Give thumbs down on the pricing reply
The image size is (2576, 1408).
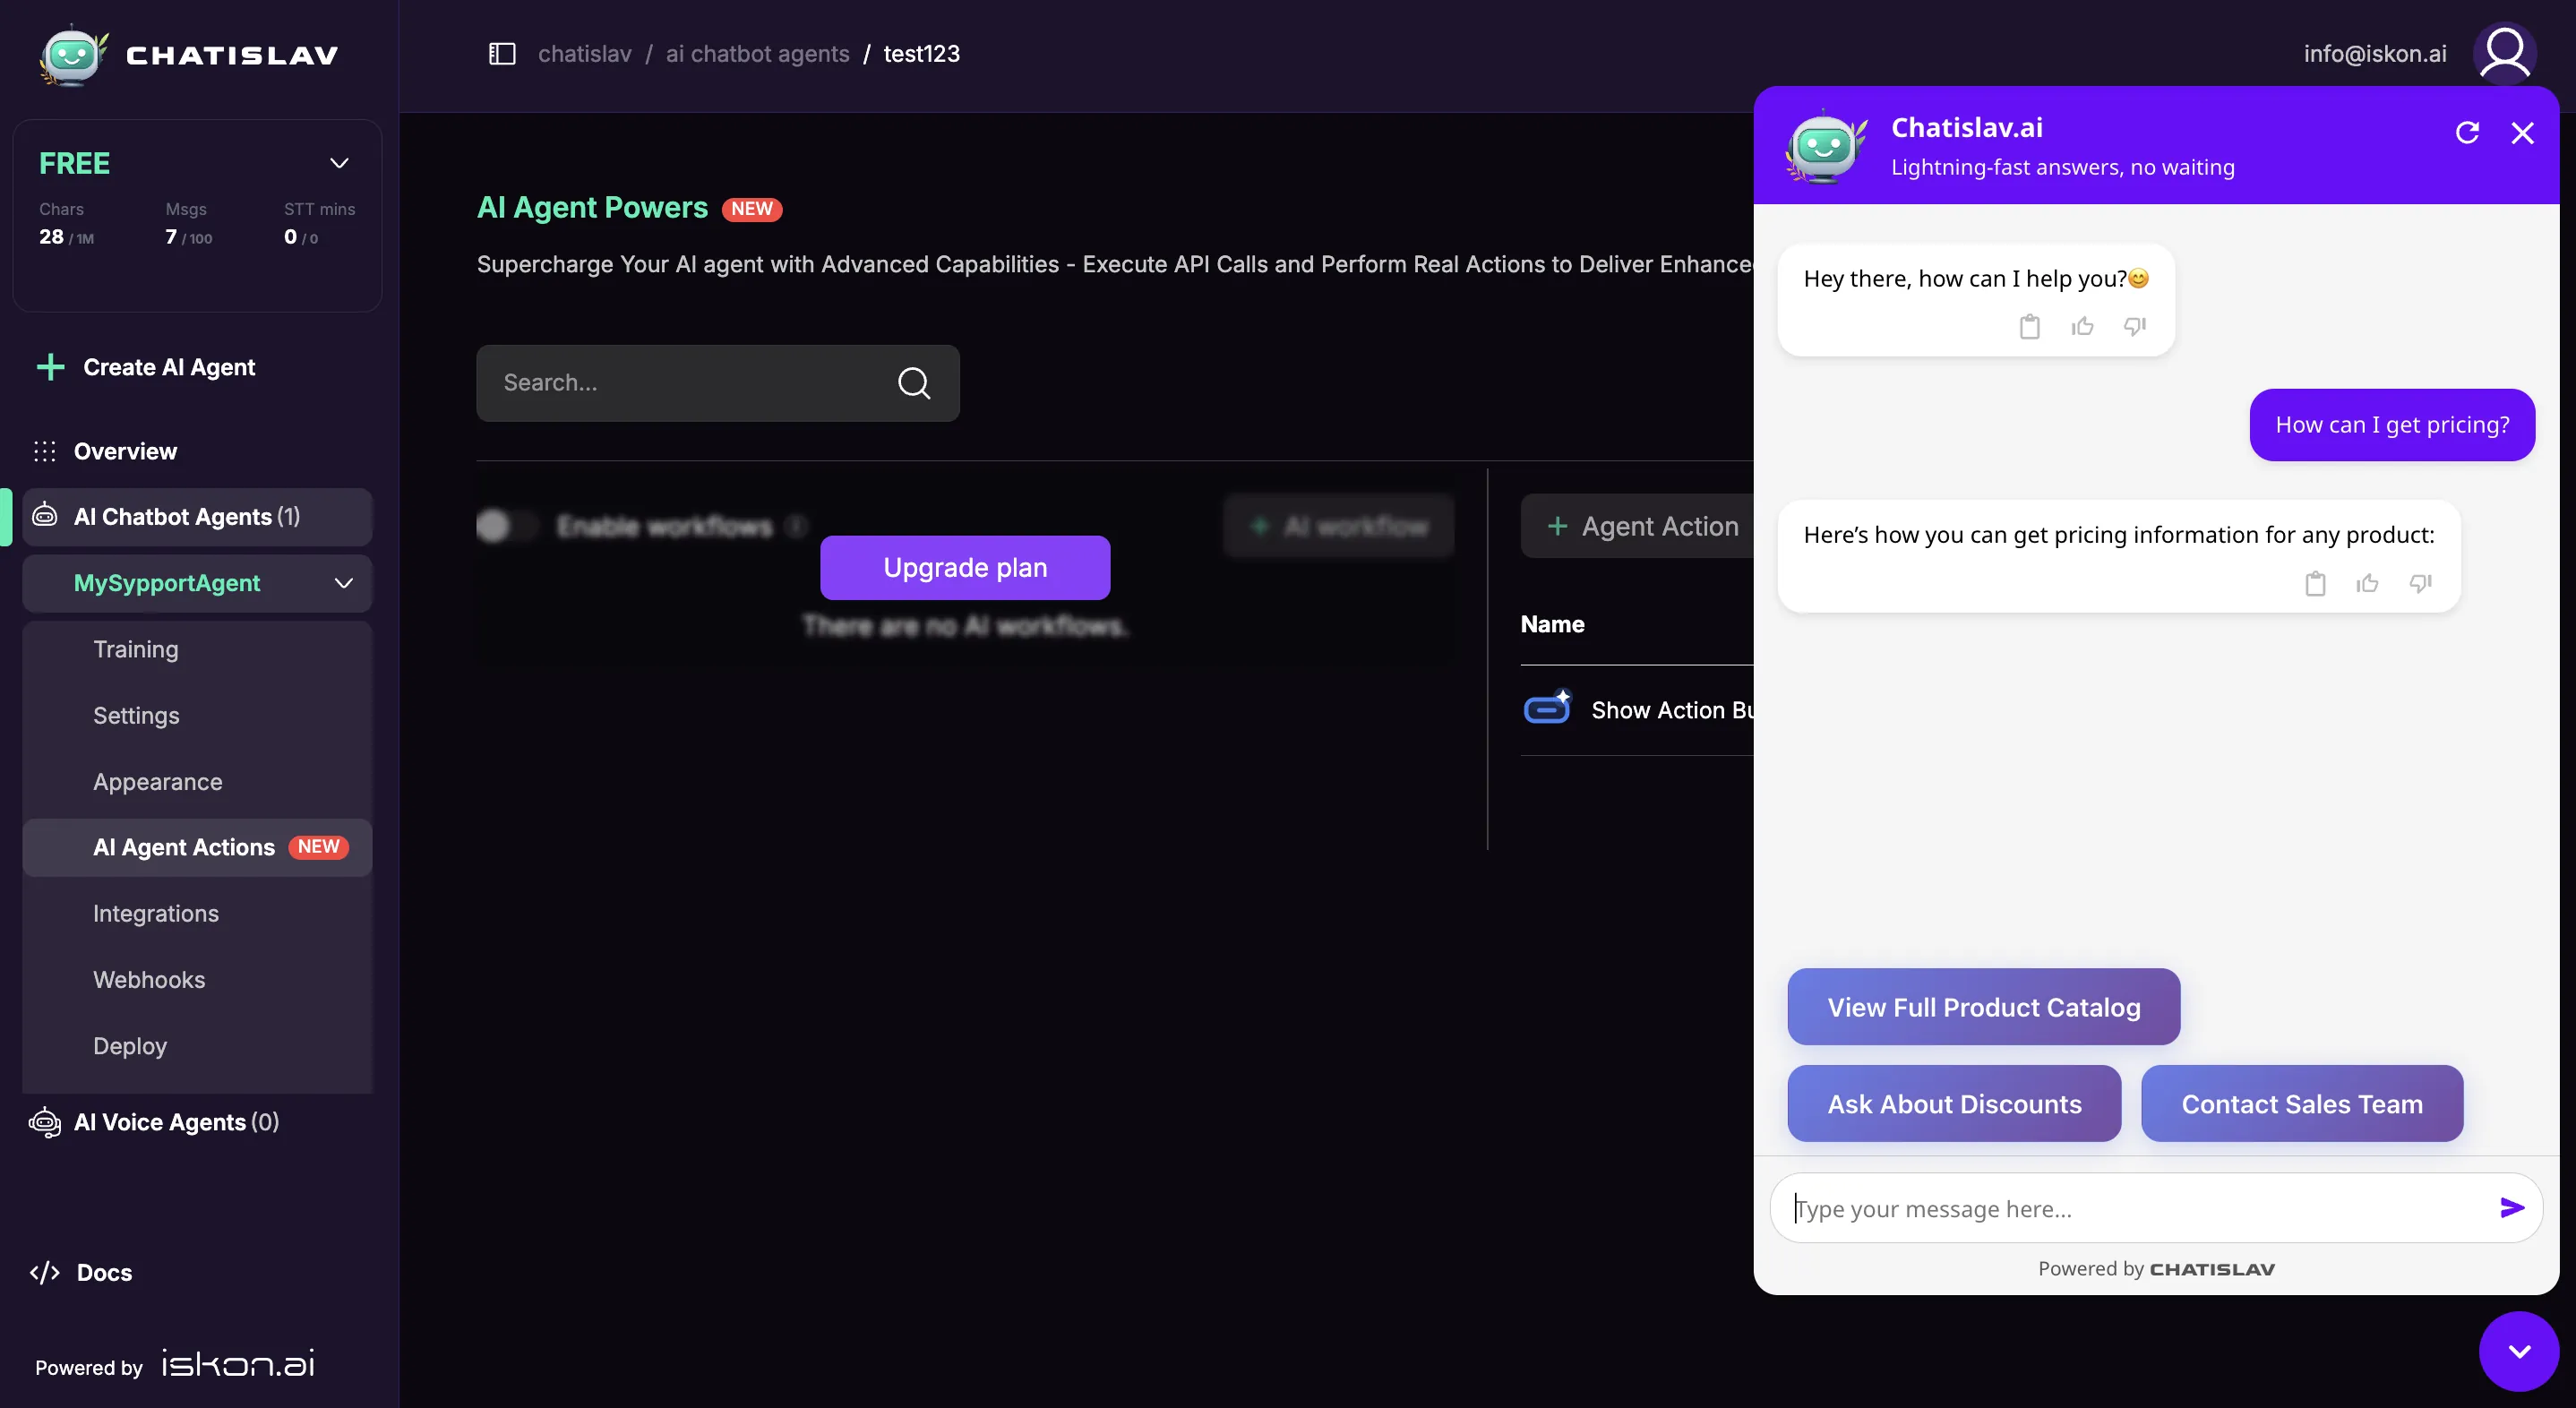2421,584
